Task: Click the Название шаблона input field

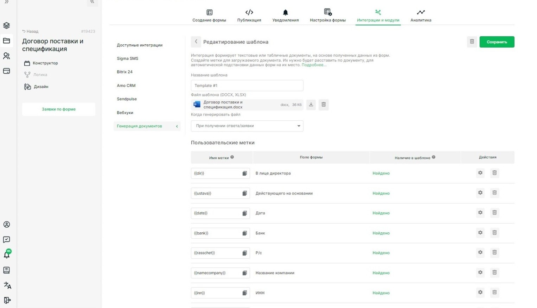Action: [x=247, y=86]
